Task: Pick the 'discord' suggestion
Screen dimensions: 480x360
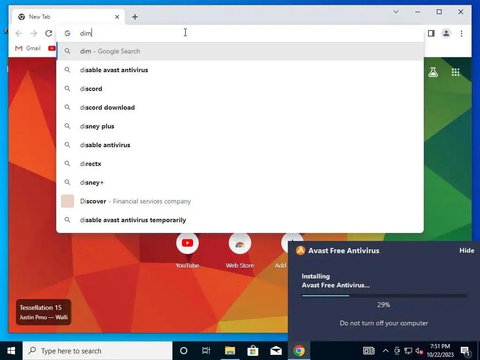Action: 240,89
